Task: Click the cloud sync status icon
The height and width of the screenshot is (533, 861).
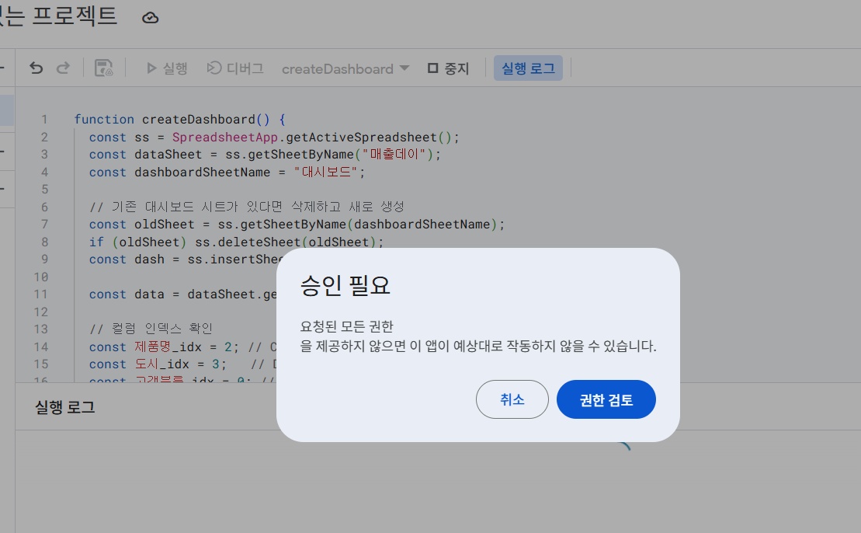Action: tap(151, 18)
